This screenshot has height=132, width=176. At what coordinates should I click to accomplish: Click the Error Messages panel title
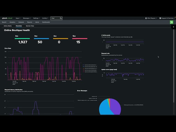[x=82, y=91]
